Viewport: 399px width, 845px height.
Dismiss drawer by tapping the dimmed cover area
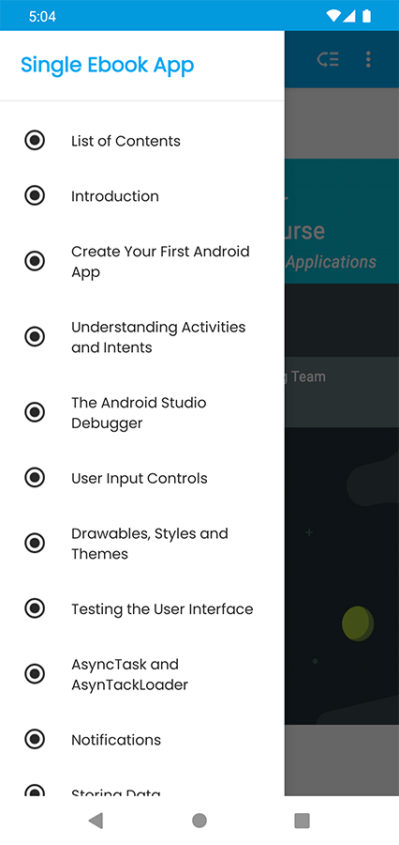[342, 539]
